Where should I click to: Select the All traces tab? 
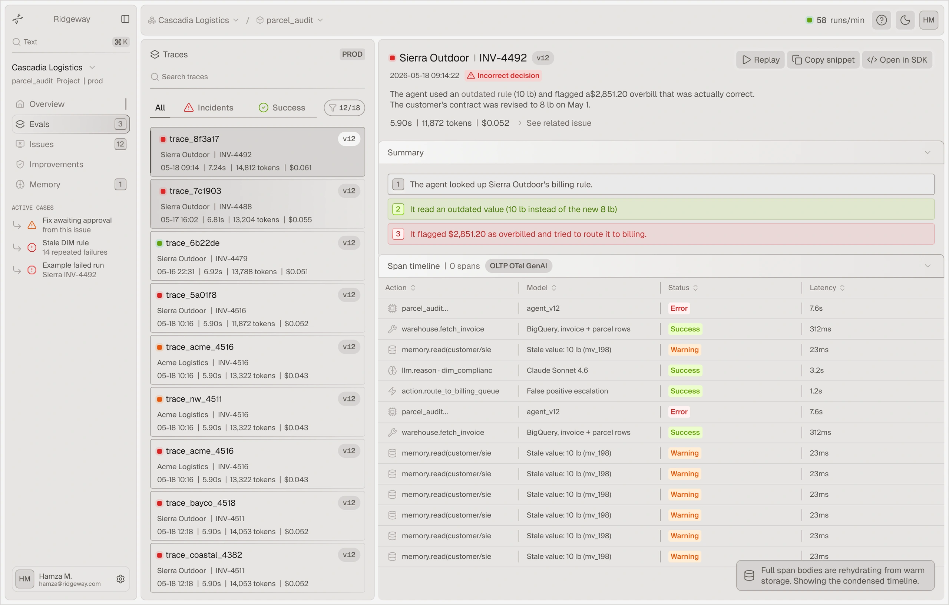(x=160, y=108)
